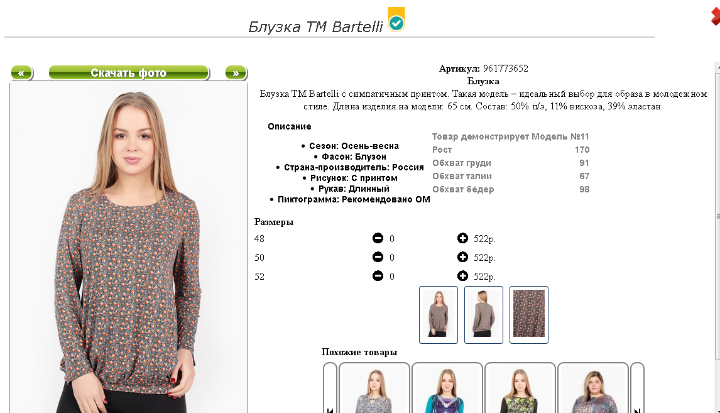Click the quantity value 0 for size 52
The image size is (720, 413).
coord(391,277)
